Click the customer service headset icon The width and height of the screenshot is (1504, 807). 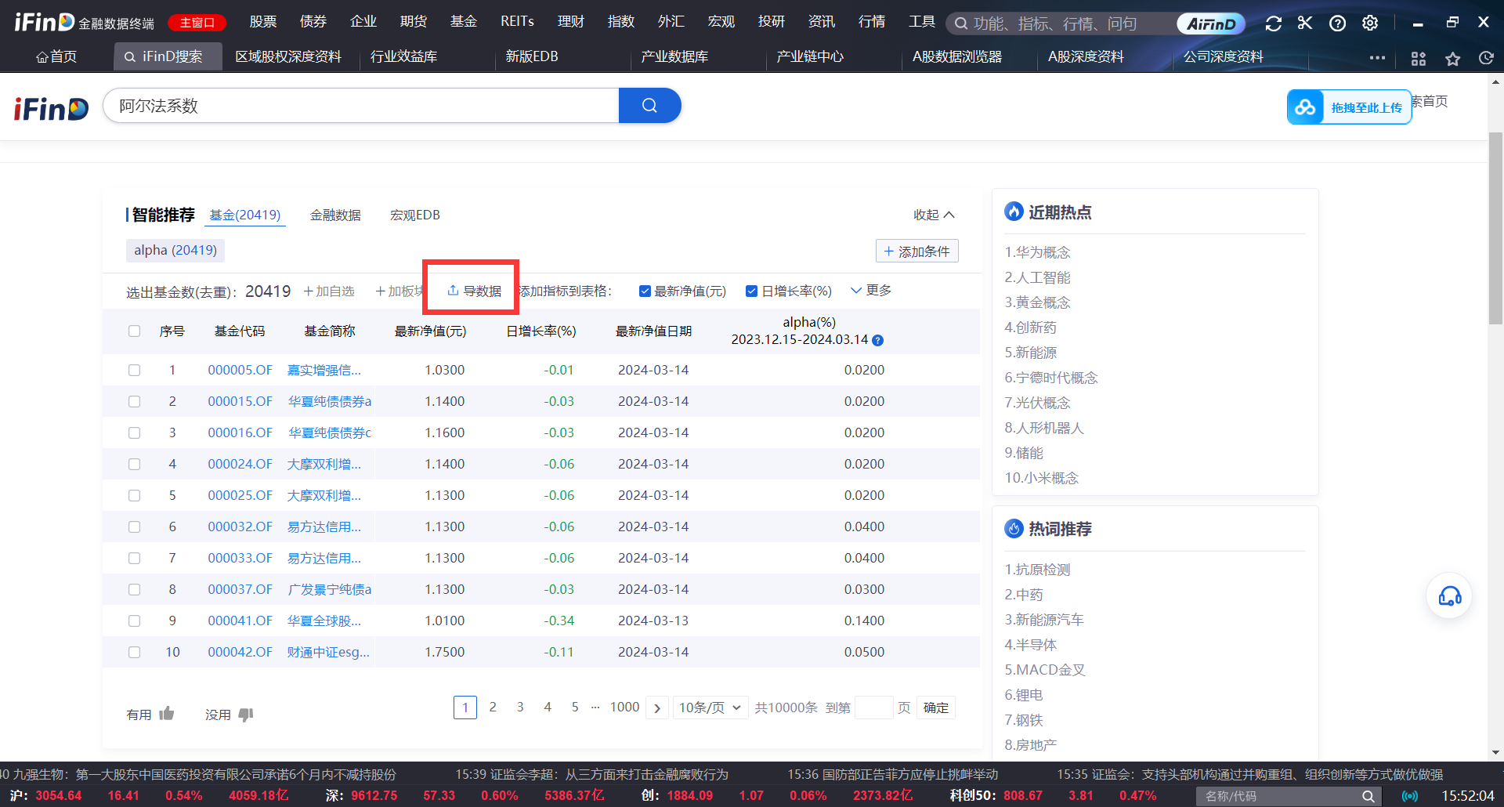tap(1449, 596)
